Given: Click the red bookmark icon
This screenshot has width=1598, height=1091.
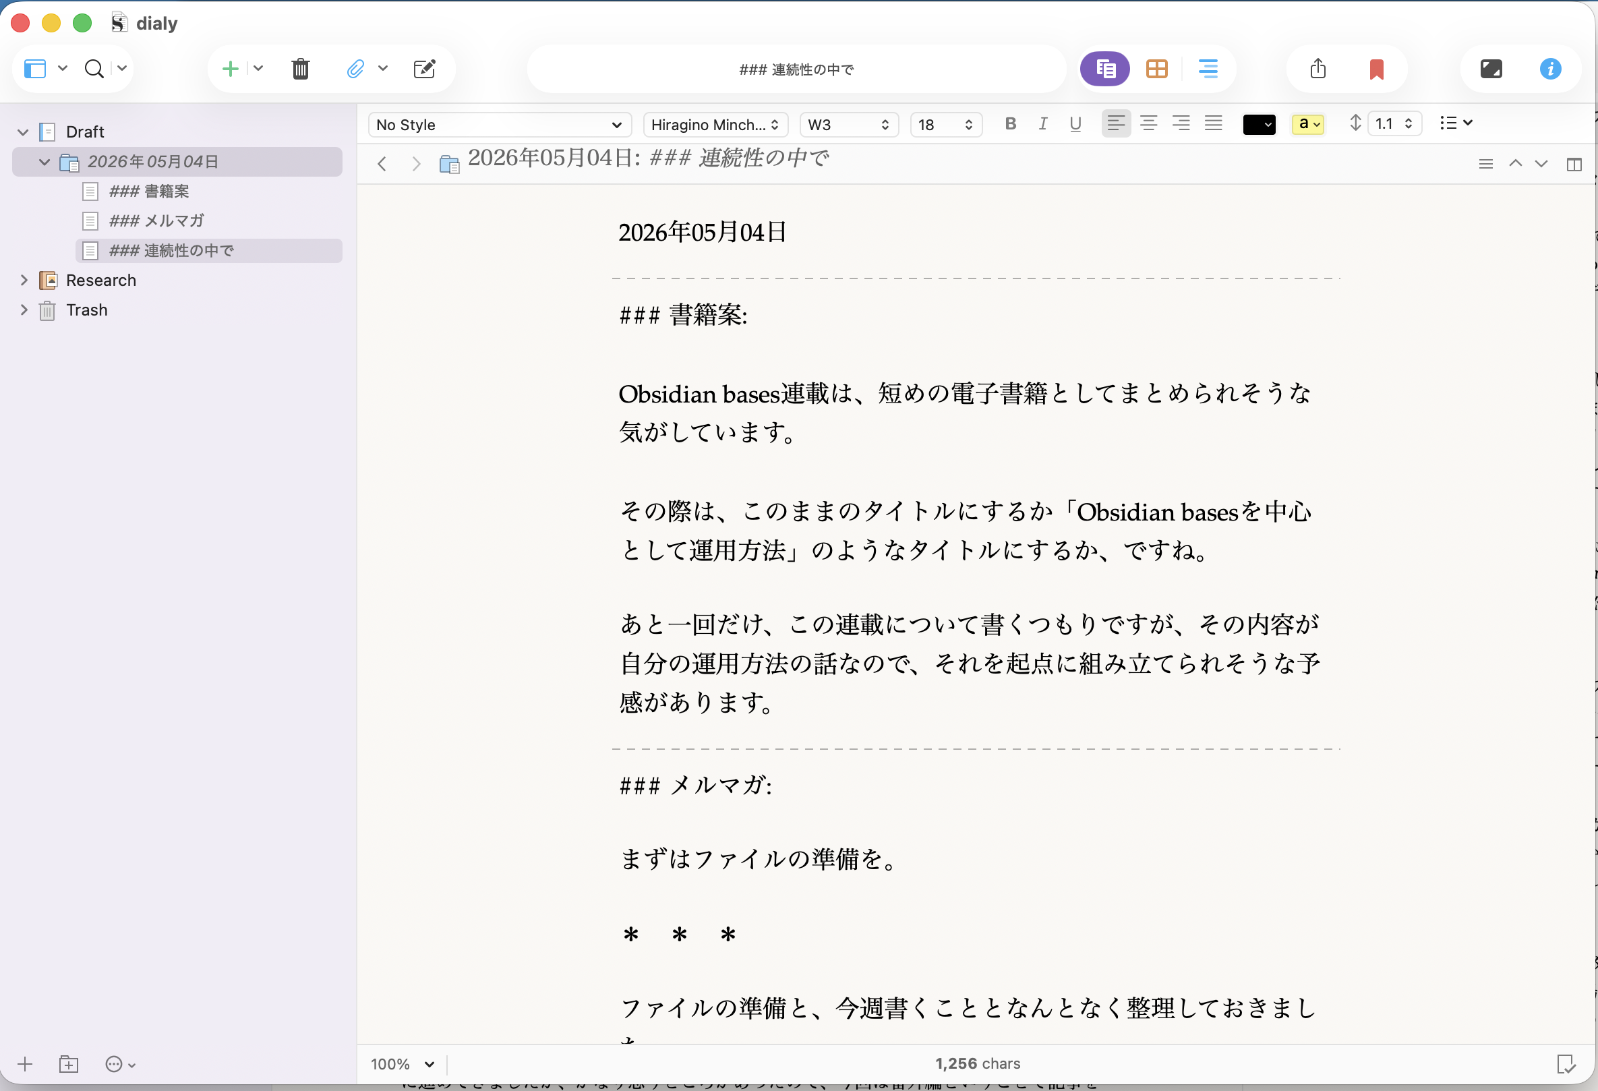Looking at the screenshot, I should tap(1377, 69).
